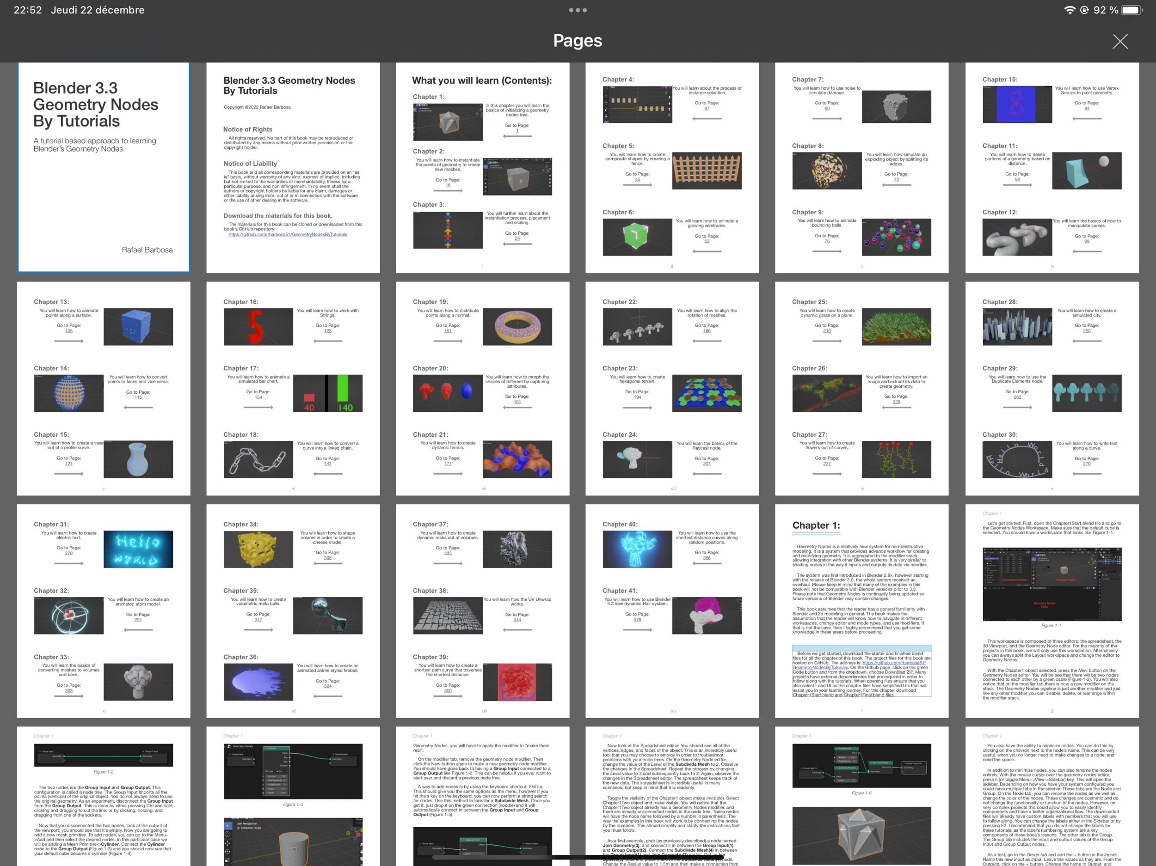Select the page with Chapter 28 simulated city
This screenshot has width=1156, height=866.
(x=1051, y=389)
